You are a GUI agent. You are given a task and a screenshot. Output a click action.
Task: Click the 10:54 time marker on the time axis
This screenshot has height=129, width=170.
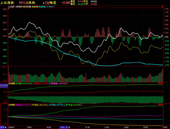[63, 127]
